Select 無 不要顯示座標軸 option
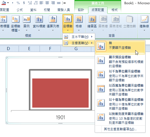The width and height of the screenshot is (150, 137). tap(120, 48)
